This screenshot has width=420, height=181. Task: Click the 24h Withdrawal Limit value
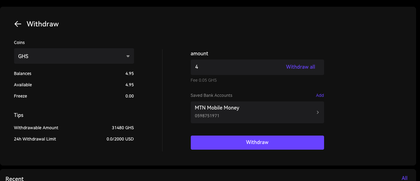click(120, 139)
